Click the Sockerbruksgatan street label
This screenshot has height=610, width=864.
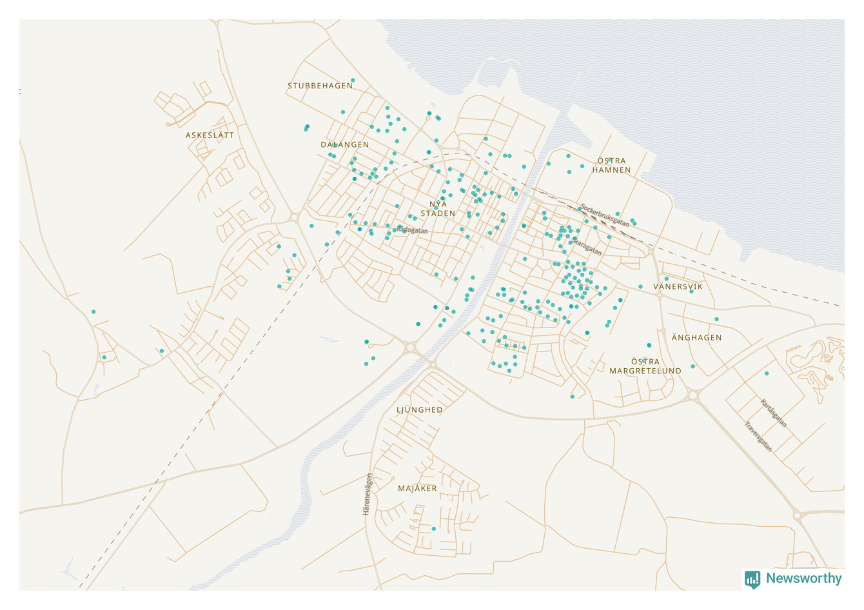605,215
